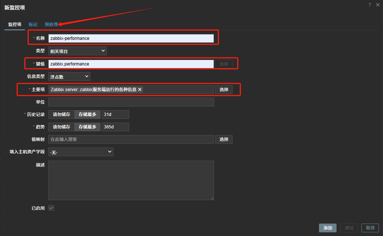Select 请勿储存 for 趋势
This screenshot has height=236, width=383.
61,127
